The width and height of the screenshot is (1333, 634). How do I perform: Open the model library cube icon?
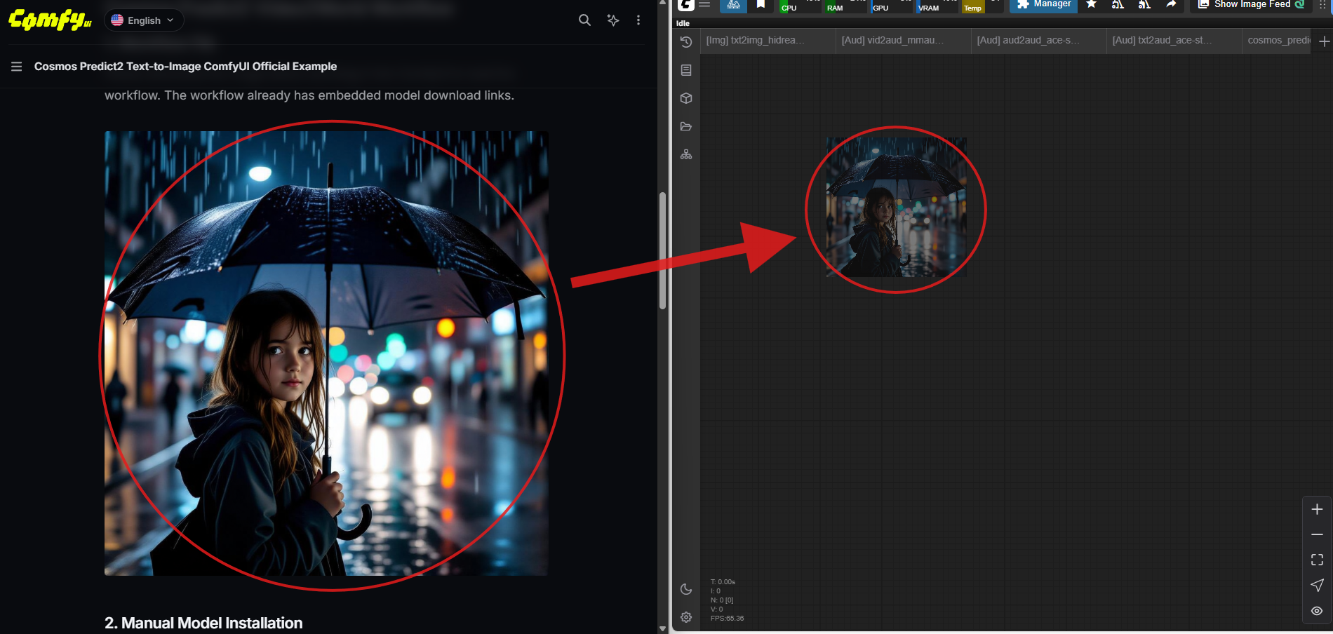pos(686,98)
